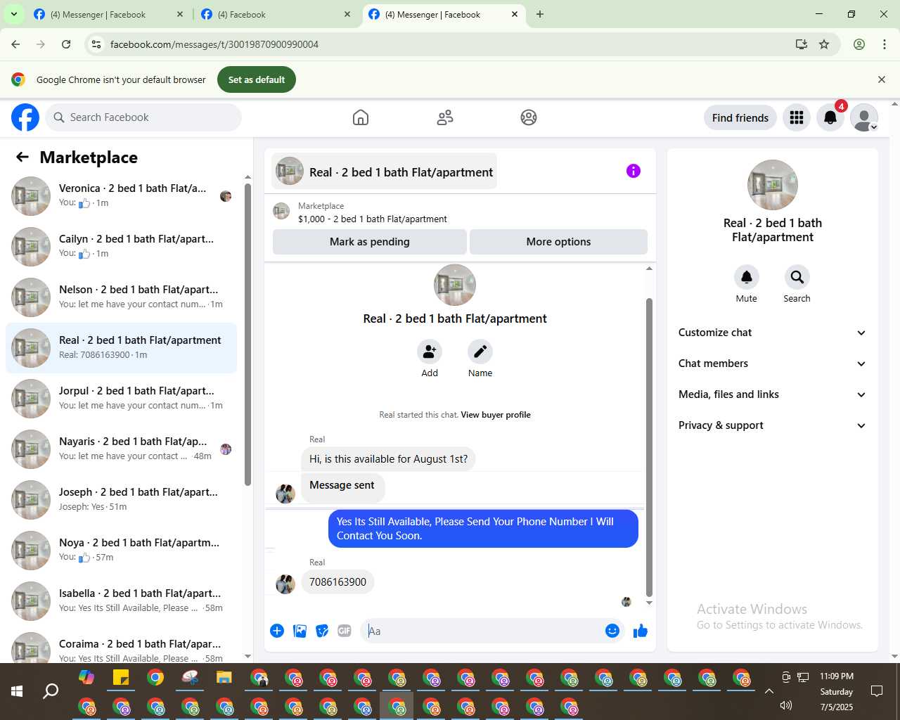This screenshot has width=900, height=720.
Task: Open the emoji picker in message box
Action: pos(612,631)
